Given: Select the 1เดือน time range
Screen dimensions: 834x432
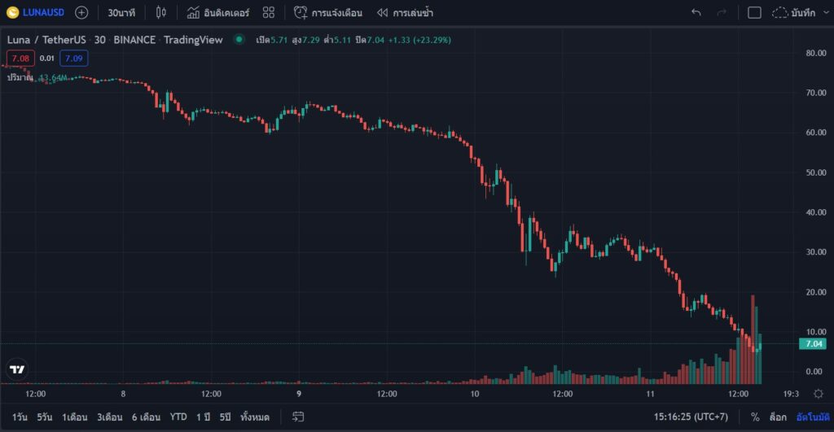Looking at the screenshot, I should (75, 417).
